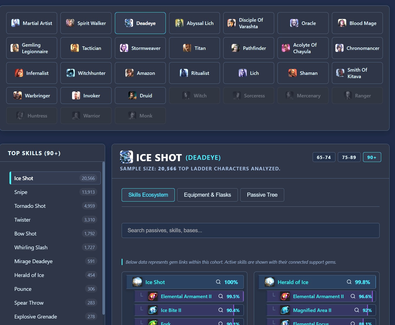Click magnifier icon in Herald of Ice row
Viewport: 395px width, 325px height.
349,282
